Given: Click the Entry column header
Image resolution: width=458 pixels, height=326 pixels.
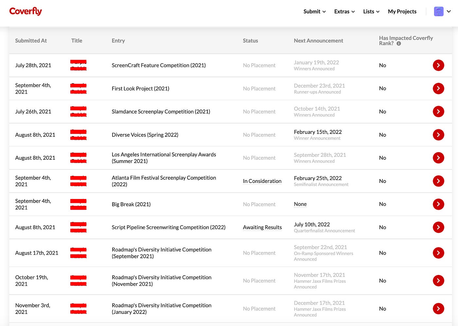Looking at the screenshot, I should (118, 41).
